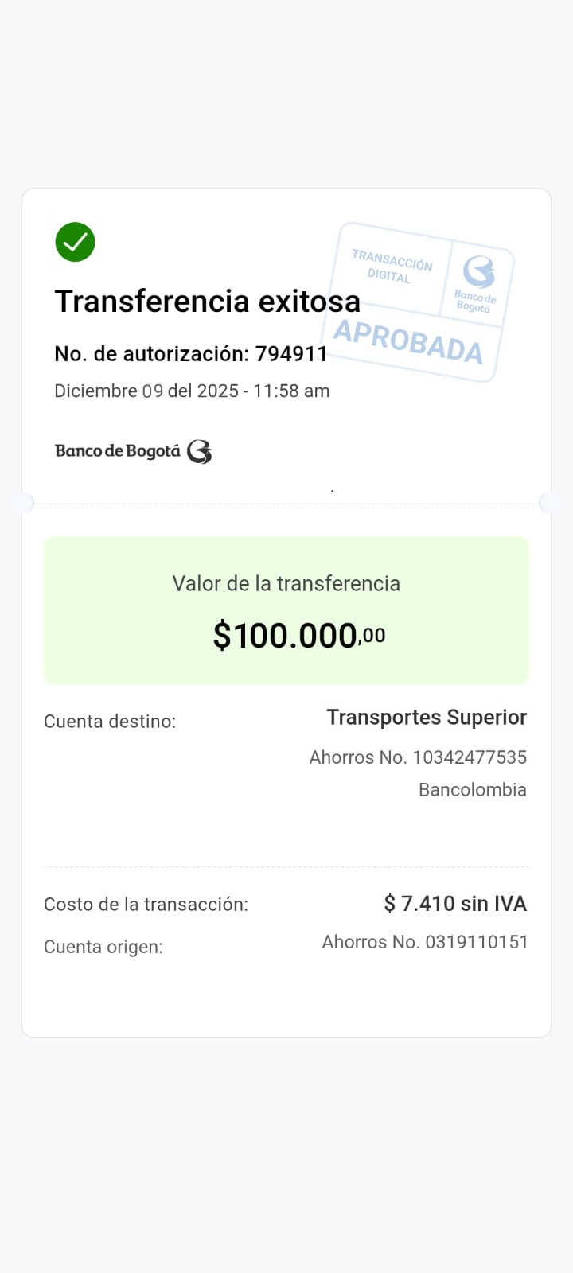Image resolution: width=573 pixels, height=1273 pixels.
Task: Click the green success checkmark icon
Action: (75, 242)
